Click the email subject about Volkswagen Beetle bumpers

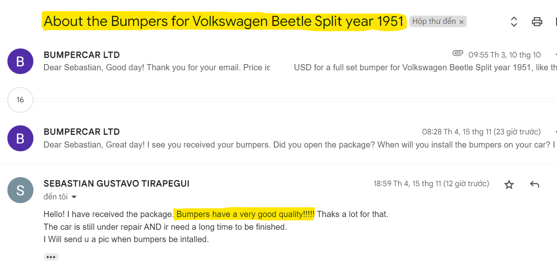tap(223, 21)
